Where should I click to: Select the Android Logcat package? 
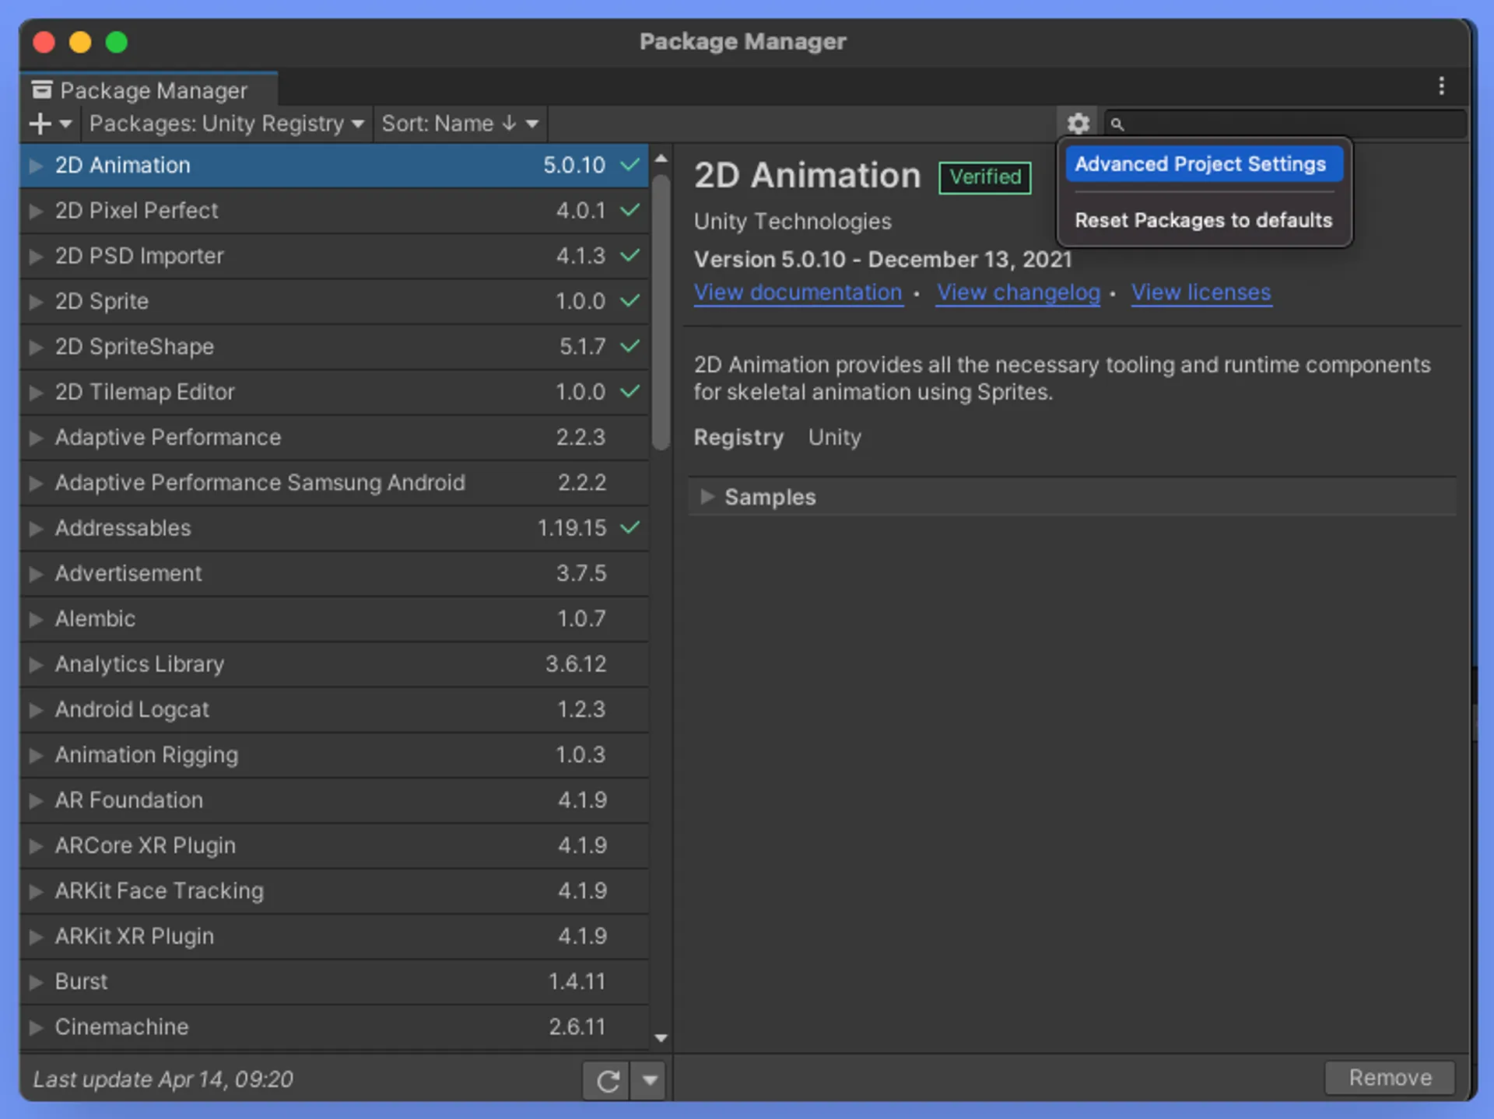click(x=335, y=710)
